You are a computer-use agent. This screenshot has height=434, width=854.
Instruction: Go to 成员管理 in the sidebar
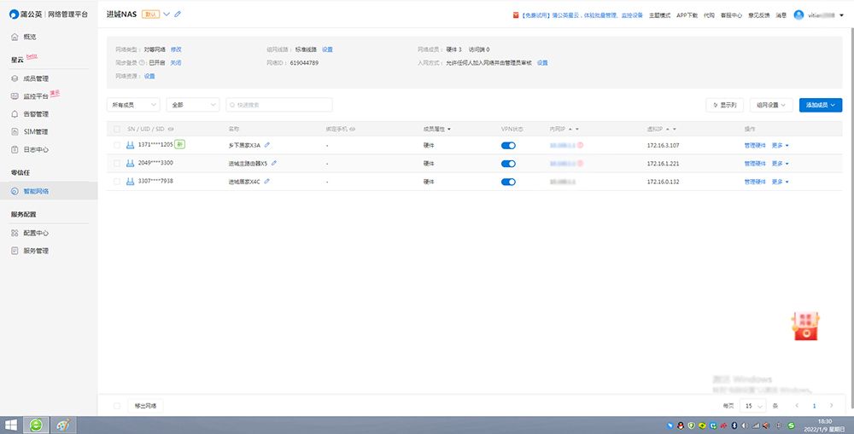pos(35,78)
